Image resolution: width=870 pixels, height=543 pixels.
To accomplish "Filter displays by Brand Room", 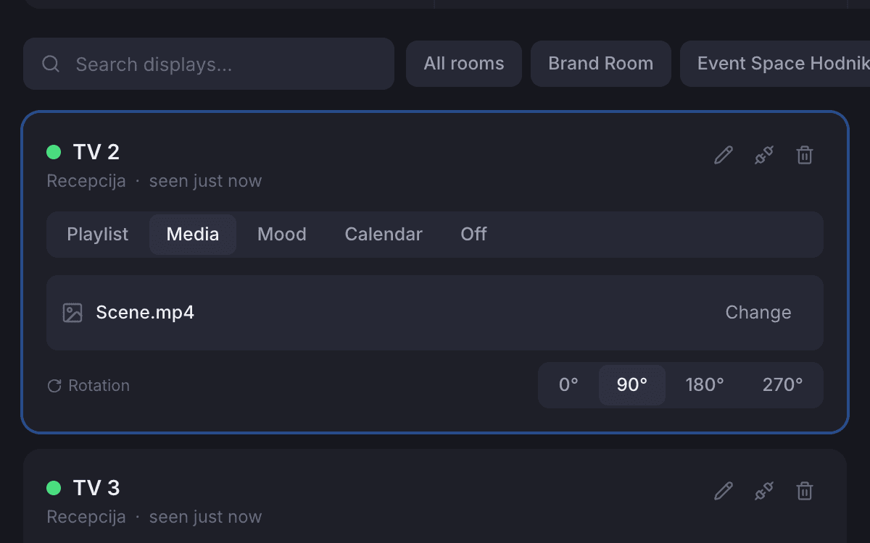I will pos(601,64).
